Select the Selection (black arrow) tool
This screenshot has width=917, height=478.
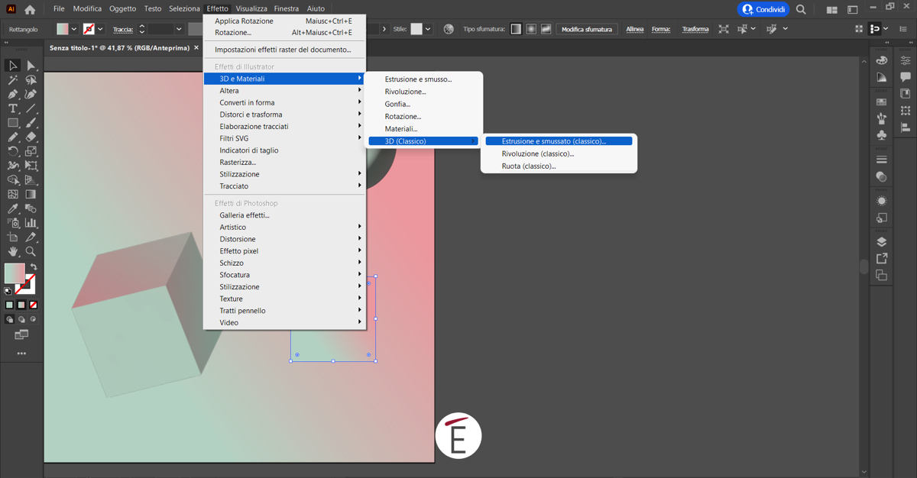tap(13, 66)
